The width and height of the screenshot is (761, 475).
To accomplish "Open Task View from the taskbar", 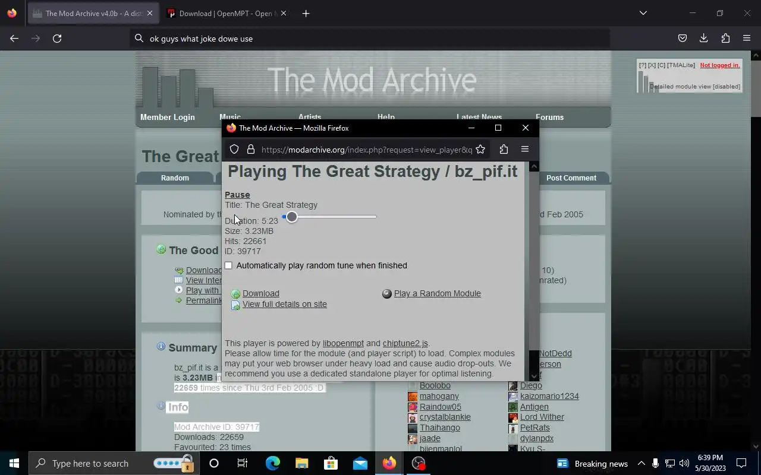I will 243,463.
